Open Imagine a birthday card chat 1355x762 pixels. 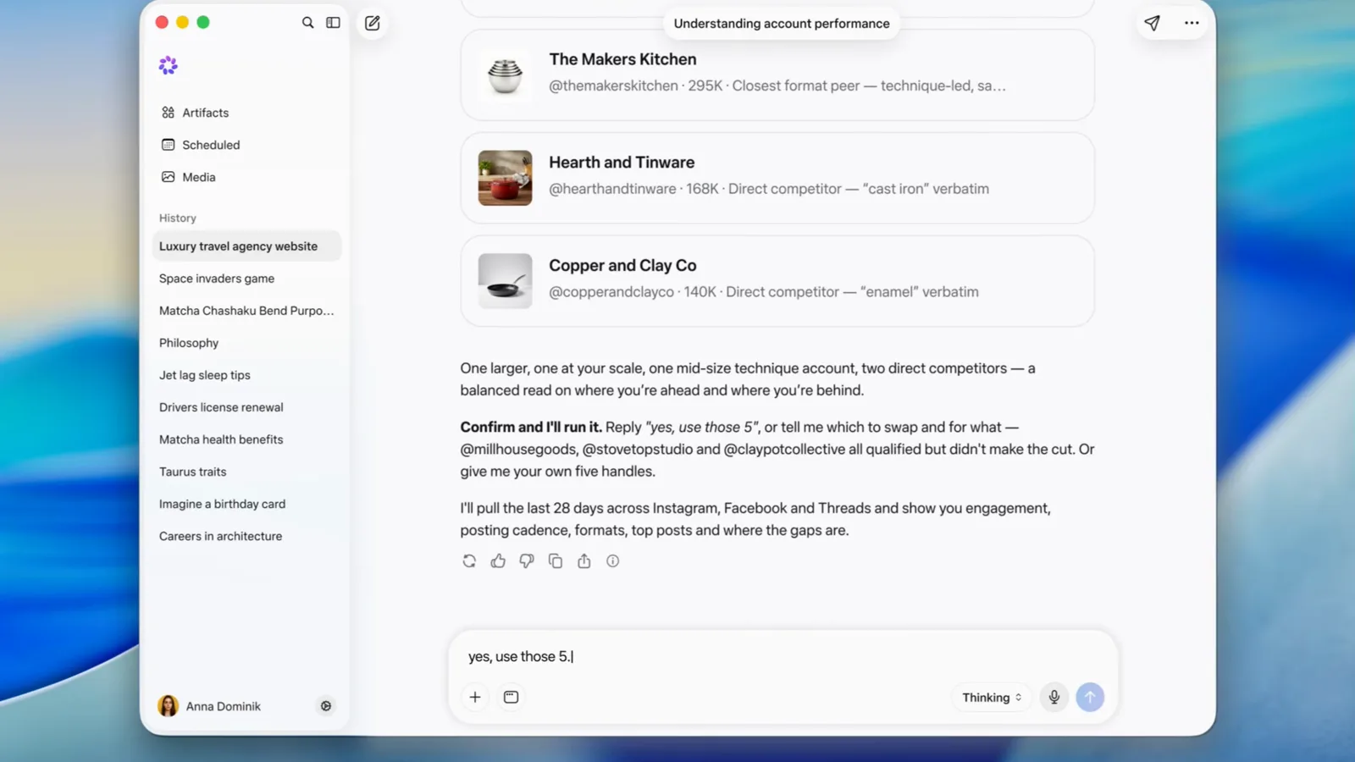(x=246, y=504)
